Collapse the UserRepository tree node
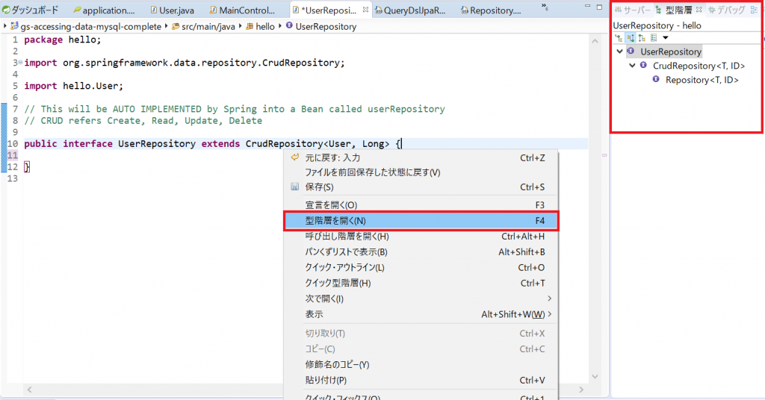The image size is (765, 400). (x=619, y=51)
